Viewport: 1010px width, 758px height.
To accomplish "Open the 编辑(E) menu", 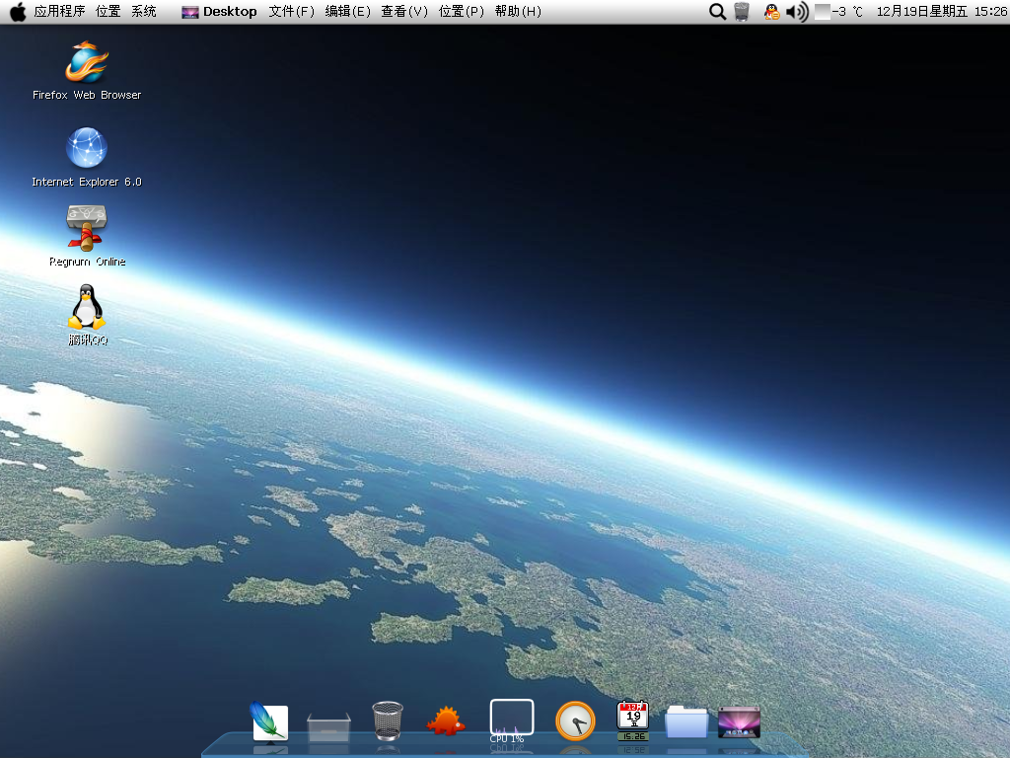I will pos(348,12).
